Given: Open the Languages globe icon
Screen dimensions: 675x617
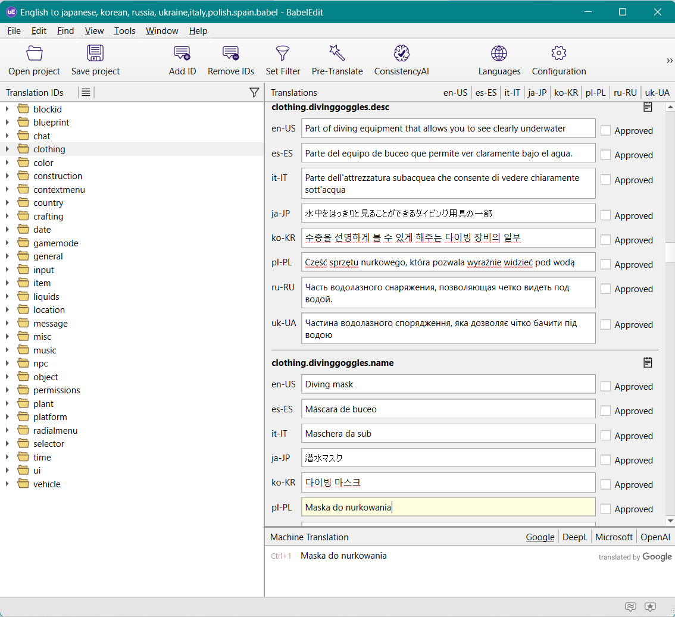Looking at the screenshot, I should click(499, 54).
